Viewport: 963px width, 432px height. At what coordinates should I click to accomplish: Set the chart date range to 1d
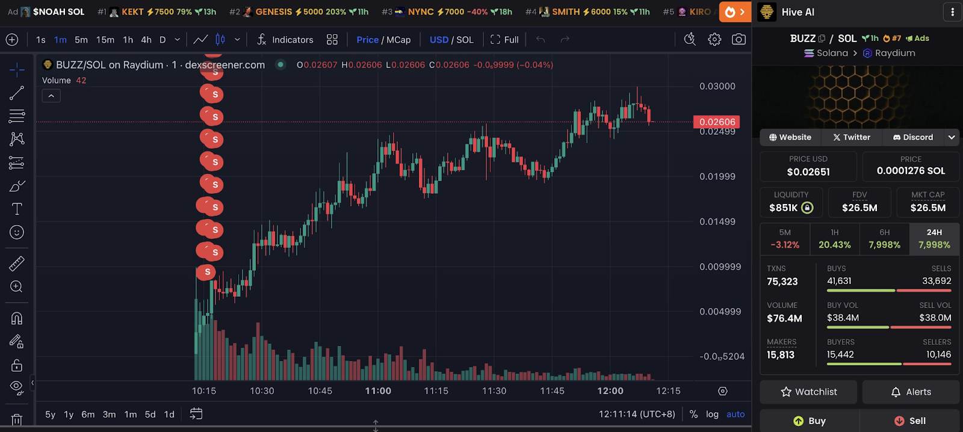(x=169, y=415)
